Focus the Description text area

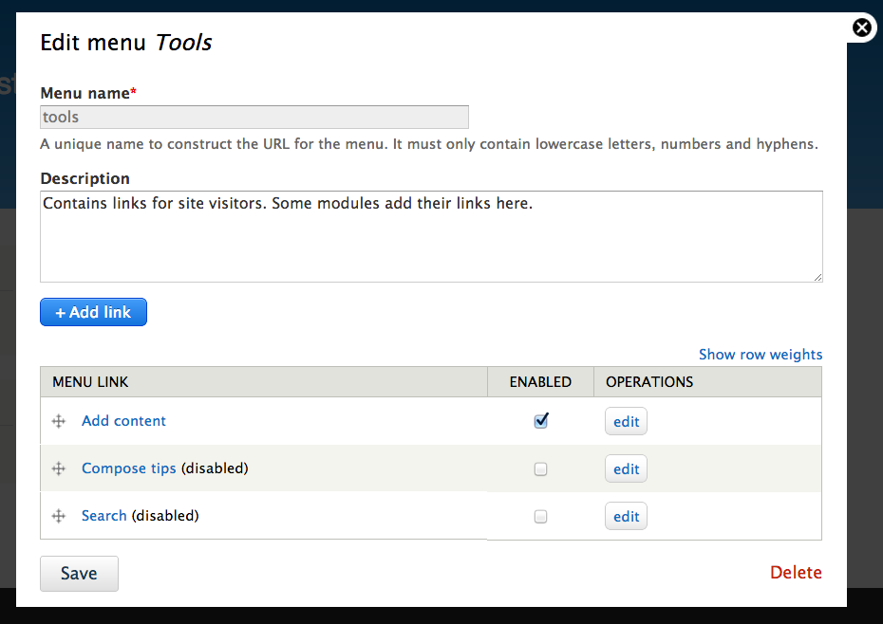(x=431, y=236)
